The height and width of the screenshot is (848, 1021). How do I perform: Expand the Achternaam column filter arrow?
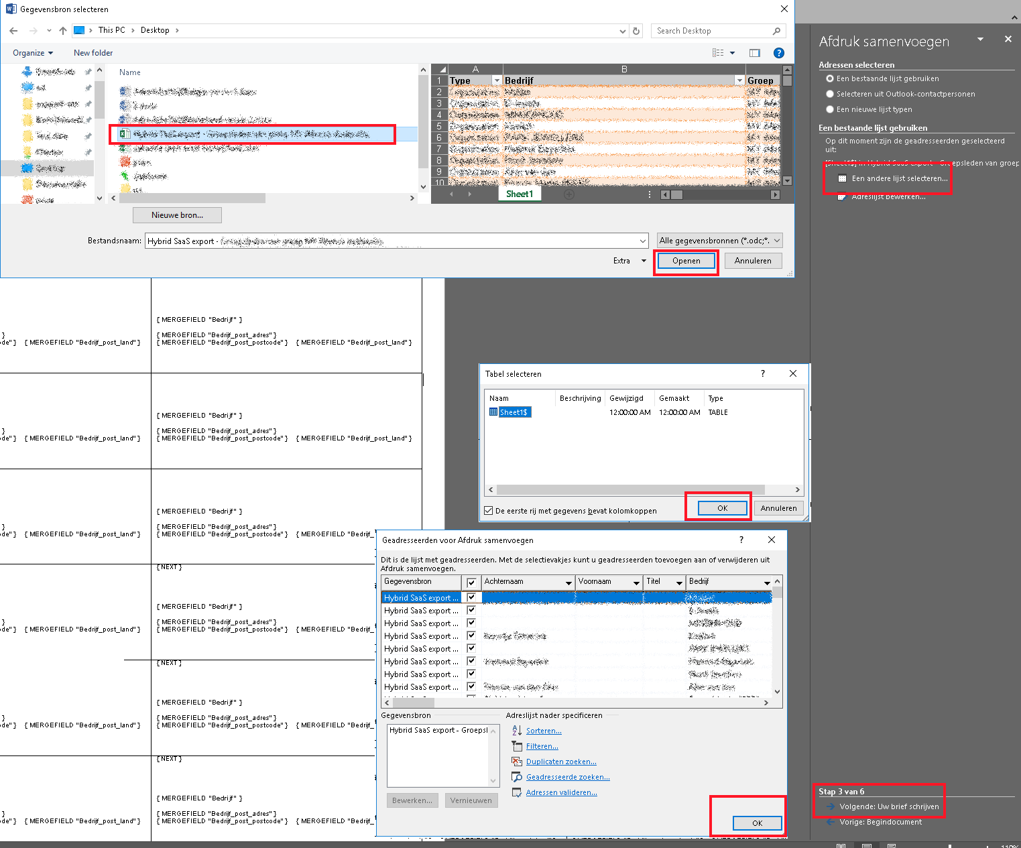[x=568, y=583]
